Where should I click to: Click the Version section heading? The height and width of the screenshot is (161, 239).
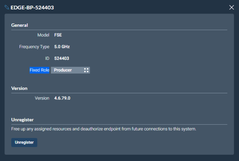point(19,88)
